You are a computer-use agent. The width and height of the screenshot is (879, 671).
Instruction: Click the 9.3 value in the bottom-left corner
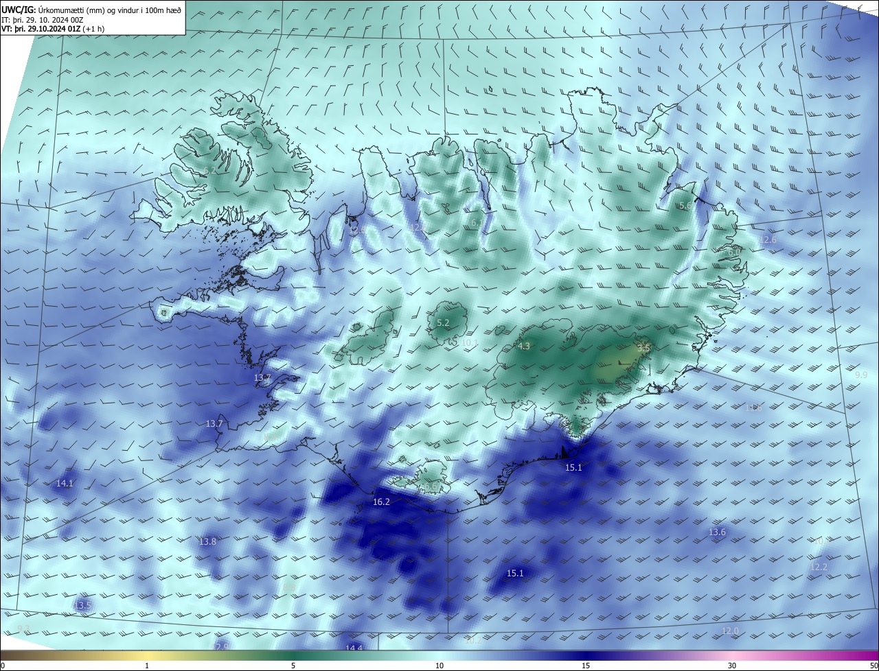pyautogui.click(x=23, y=628)
